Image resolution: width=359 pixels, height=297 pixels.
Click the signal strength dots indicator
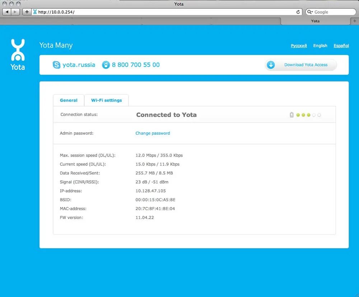pos(308,115)
